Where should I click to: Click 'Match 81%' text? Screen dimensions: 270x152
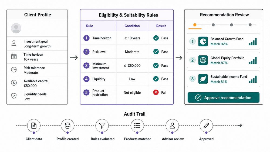coord(219,82)
